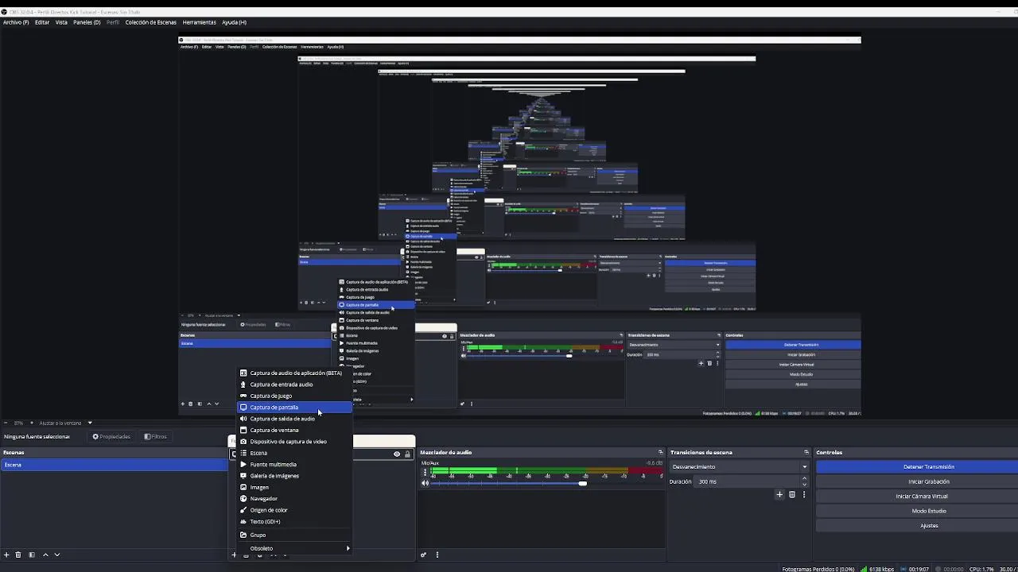
Task: Pick Texto (GDI+) source option
Action: (295, 522)
